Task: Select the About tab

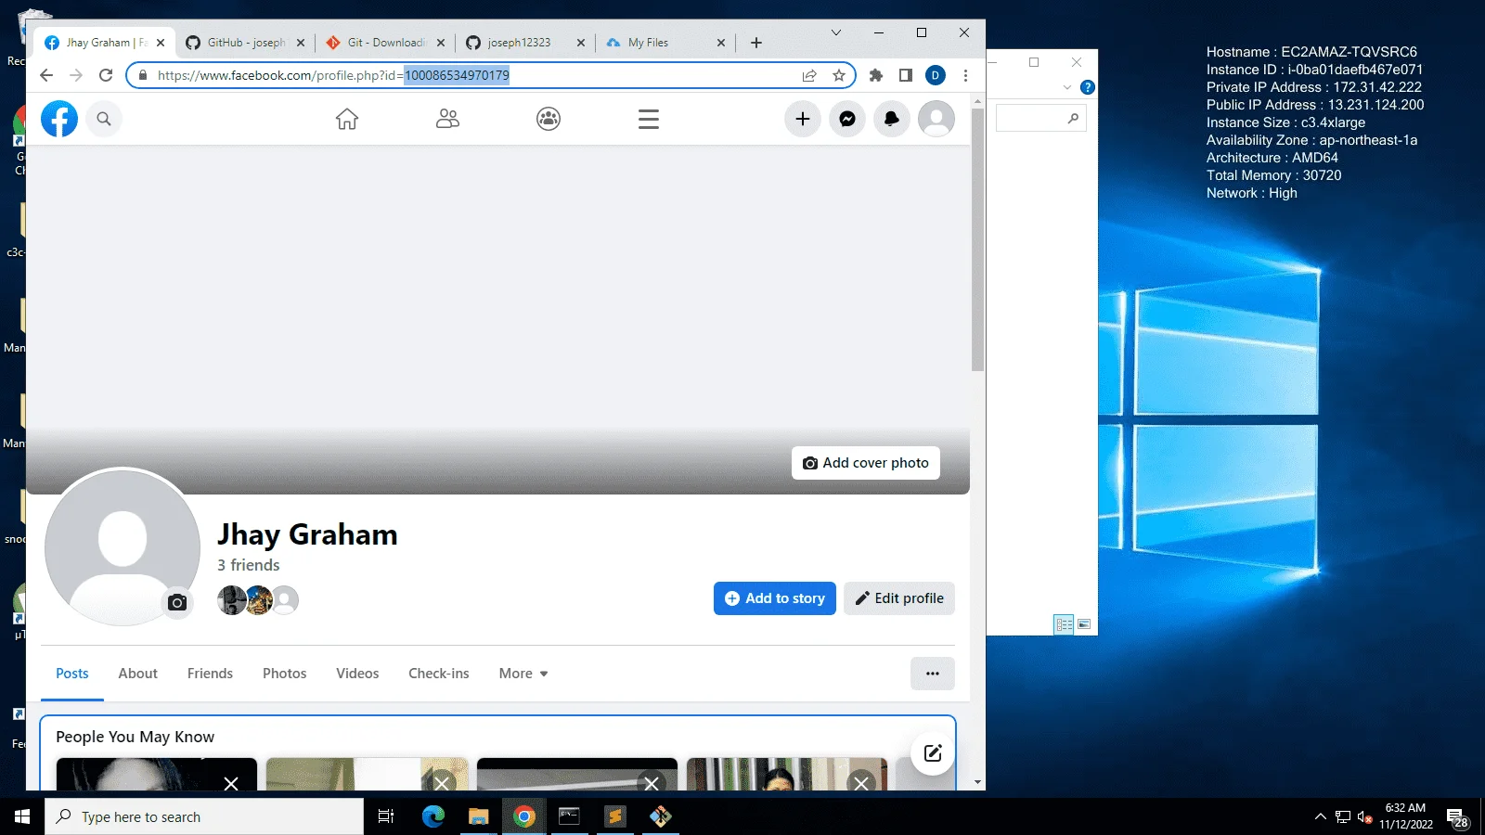Action: pos(137,674)
